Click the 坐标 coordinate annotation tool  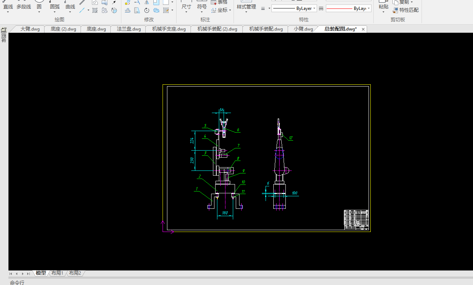221,10
